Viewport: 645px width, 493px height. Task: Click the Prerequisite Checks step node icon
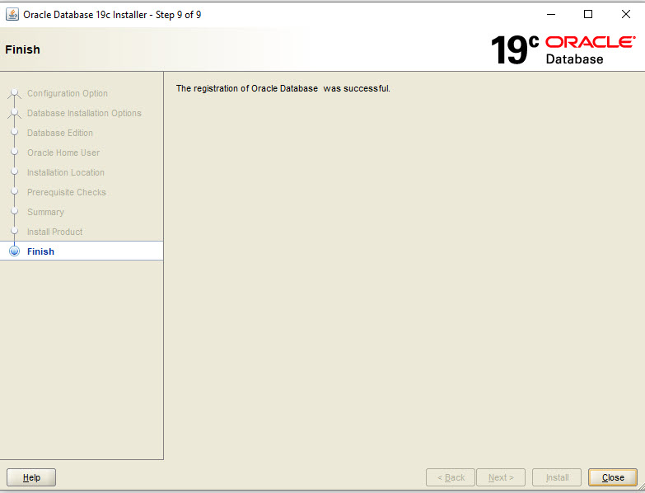click(x=14, y=191)
